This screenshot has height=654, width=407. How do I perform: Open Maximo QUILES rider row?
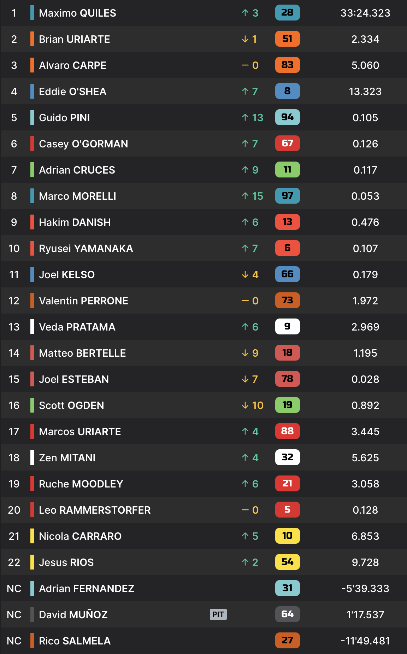[x=203, y=13]
